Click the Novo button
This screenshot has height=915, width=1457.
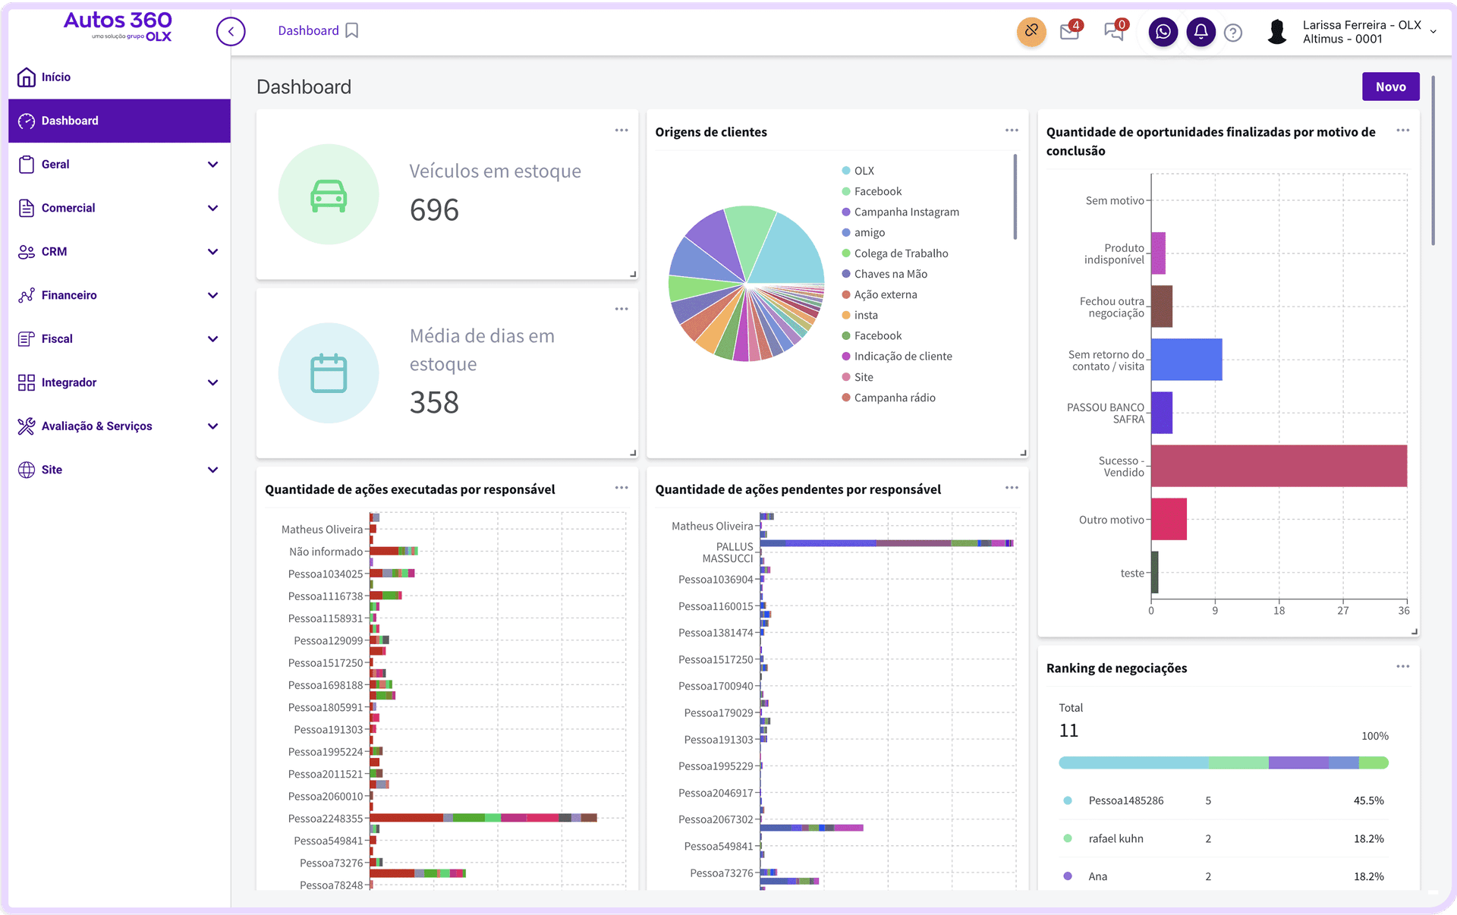[1390, 86]
